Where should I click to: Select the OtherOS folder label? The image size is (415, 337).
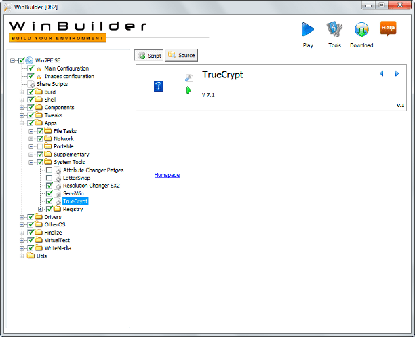pyautogui.click(x=55, y=224)
